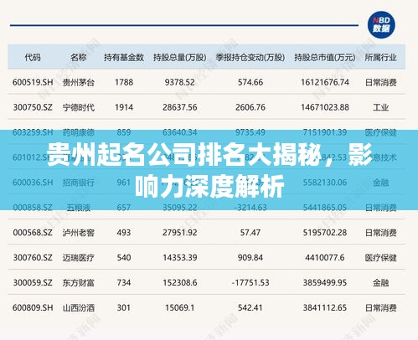Select fund count value 493
Screen dimensions: 418x340
click(x=124, y=233)
